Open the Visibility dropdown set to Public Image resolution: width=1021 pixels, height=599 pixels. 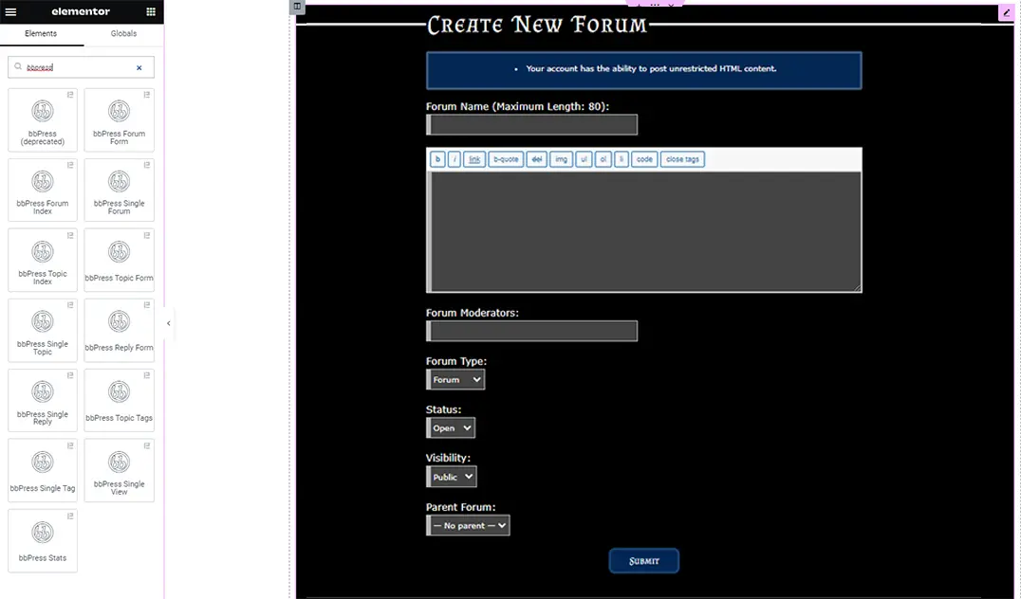pyautogui.click(x=452, y=477)
